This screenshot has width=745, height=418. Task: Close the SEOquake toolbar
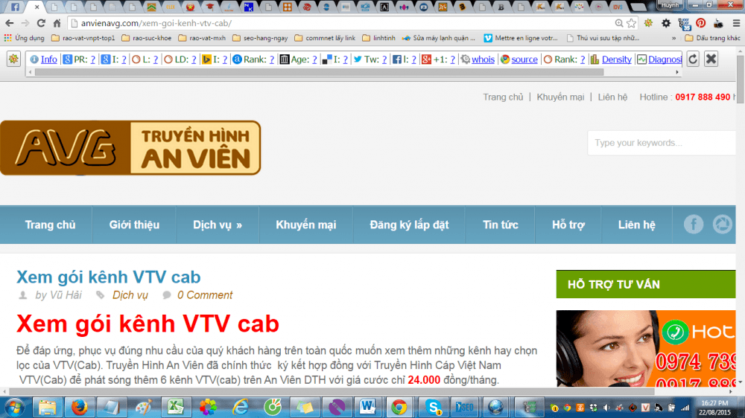point(711,60)
